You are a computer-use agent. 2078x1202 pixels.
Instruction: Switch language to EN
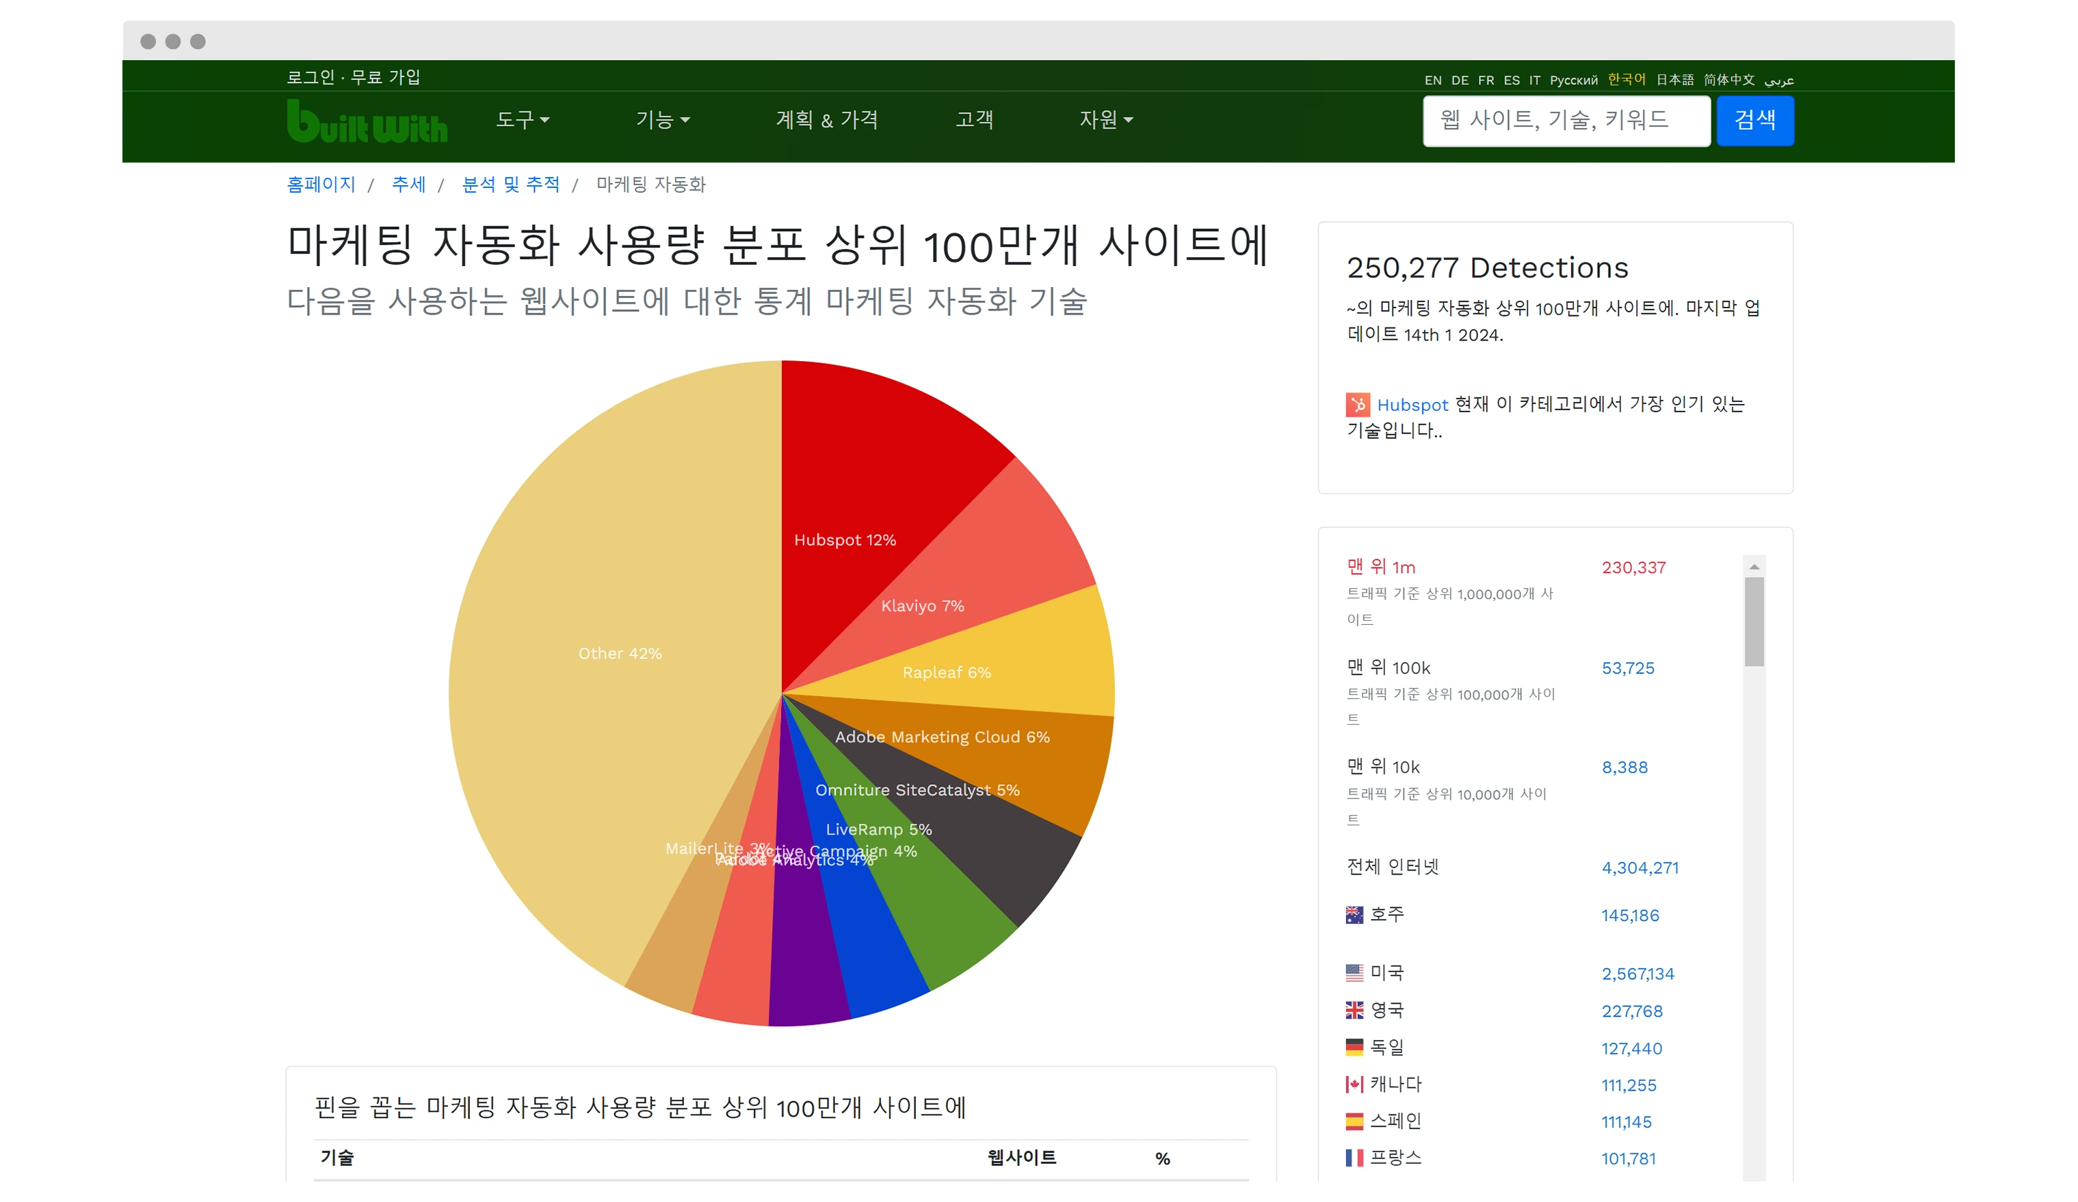coord(1432,80)
